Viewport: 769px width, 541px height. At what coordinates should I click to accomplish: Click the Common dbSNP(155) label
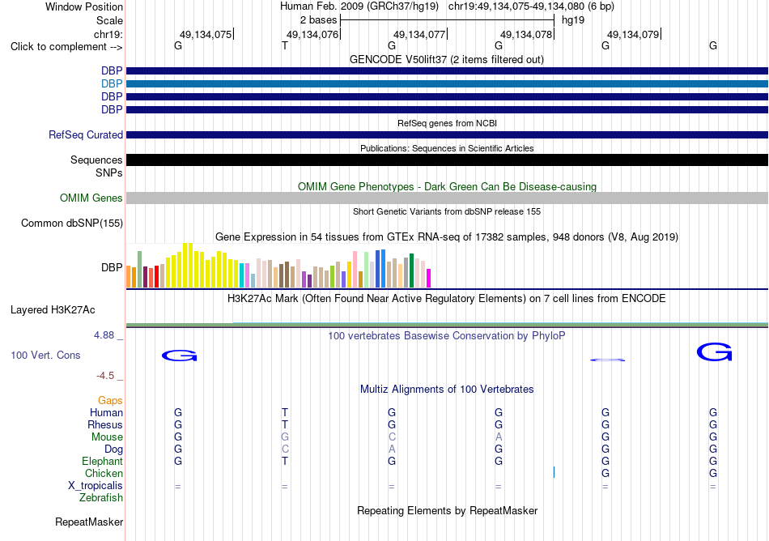tap(72, 224)
